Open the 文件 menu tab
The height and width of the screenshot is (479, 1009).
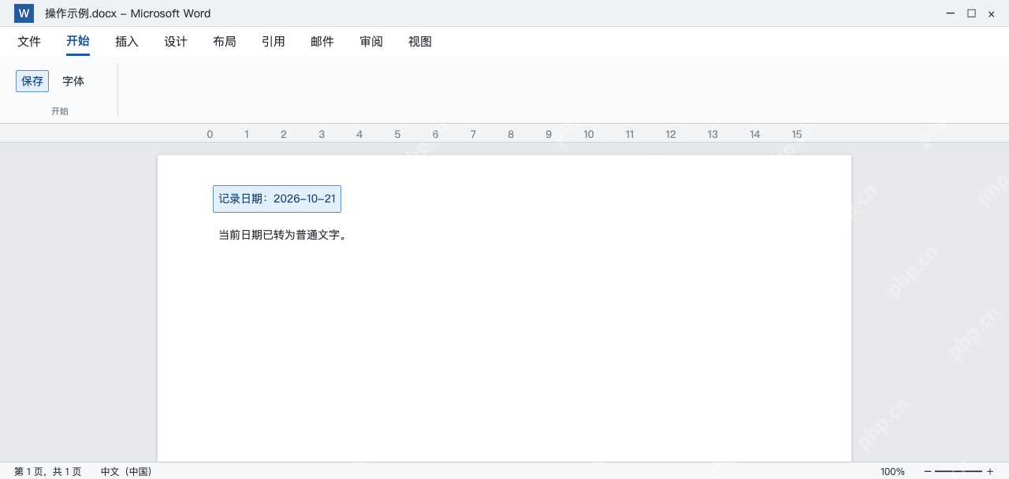[x=29, y=42]
